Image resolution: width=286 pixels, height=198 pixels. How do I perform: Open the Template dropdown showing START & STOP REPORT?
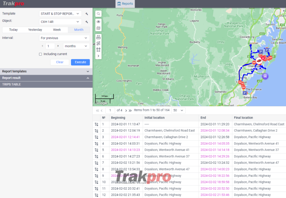pos(60,13)
